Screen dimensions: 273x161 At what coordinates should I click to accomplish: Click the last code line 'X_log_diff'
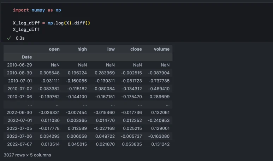tap(26, 29)
